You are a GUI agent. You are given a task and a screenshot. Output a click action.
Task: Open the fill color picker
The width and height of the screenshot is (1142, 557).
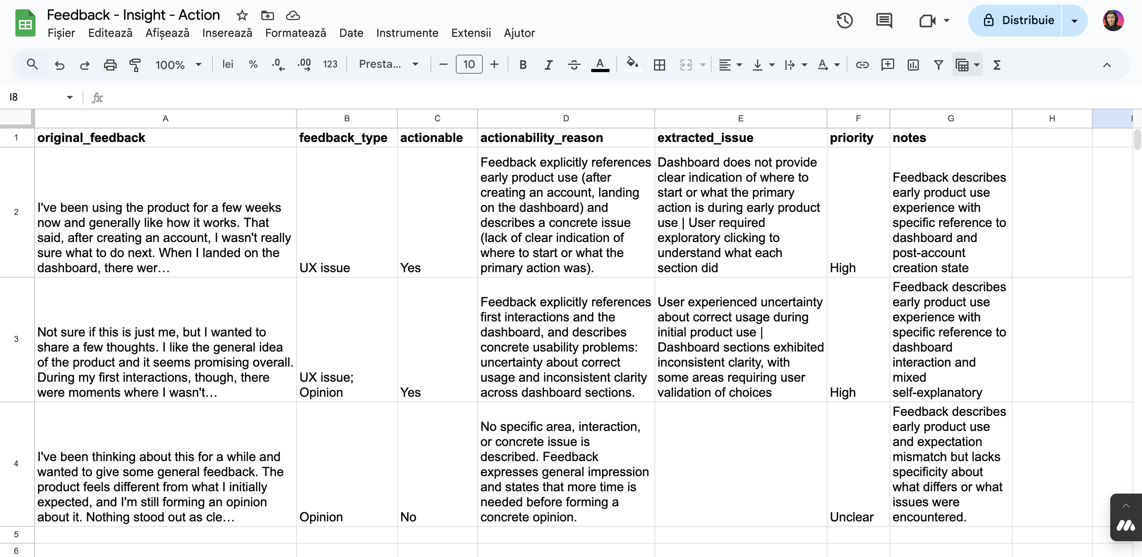[632, 64]
